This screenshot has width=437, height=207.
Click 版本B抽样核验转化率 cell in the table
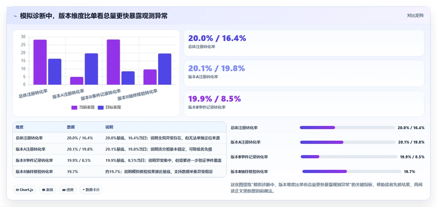[34, 172]
